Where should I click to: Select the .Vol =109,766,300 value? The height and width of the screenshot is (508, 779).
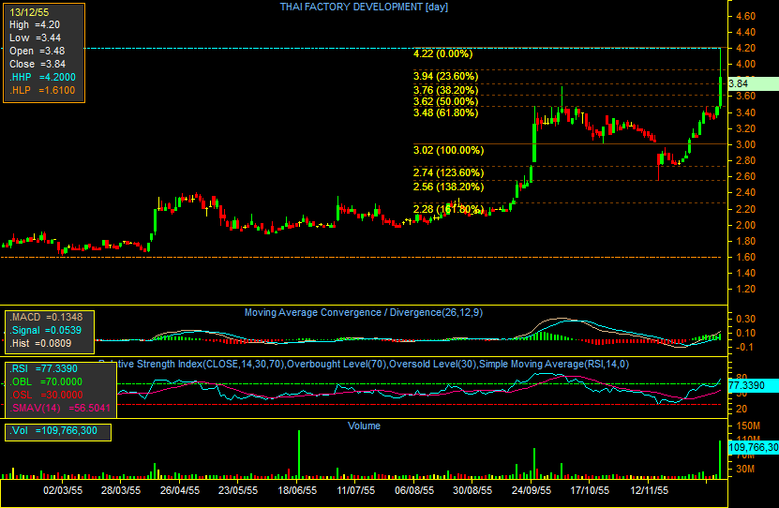pyautogui.click(x=53, y=430)
